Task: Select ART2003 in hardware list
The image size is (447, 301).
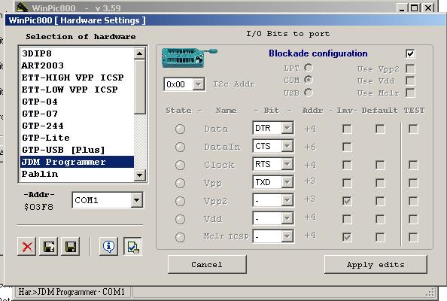Action: [77, 65]
